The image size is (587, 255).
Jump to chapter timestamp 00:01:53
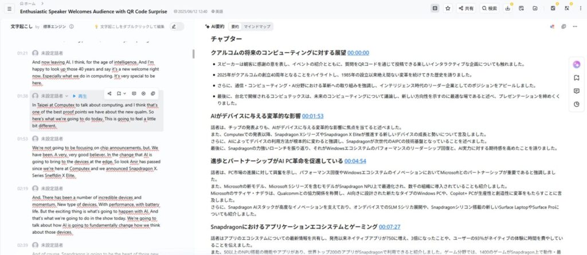click(x=312, y=116)
